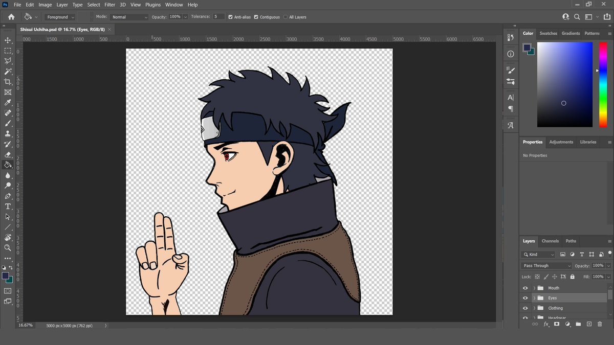Switch to the Swatches tab

[x=548, y=33]
